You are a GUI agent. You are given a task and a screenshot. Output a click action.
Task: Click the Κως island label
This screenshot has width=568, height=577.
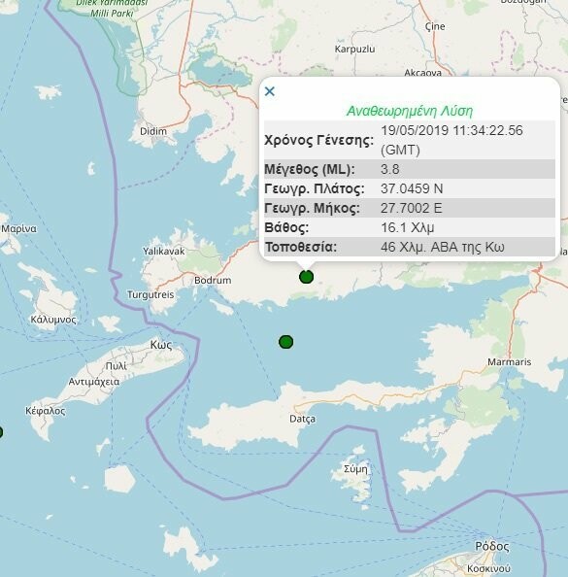[161, 345]
